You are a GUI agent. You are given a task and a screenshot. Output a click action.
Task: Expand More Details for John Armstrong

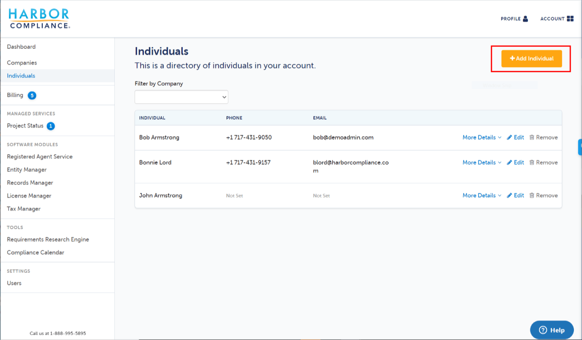482,195
